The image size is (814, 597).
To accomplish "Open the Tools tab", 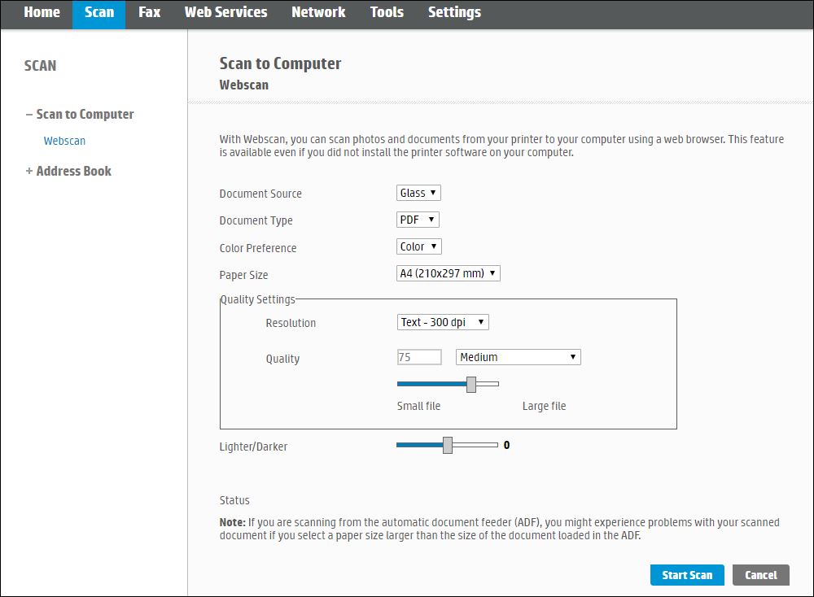I will click(x=387, y=12).
